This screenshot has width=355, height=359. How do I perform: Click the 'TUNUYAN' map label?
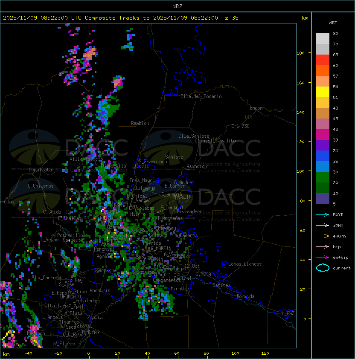click(90, 332)
